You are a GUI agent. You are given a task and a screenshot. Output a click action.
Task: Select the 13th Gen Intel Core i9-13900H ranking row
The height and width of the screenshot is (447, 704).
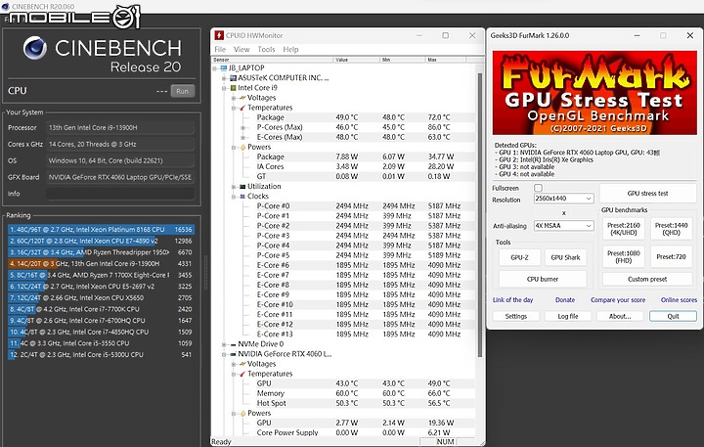[101, 264]
